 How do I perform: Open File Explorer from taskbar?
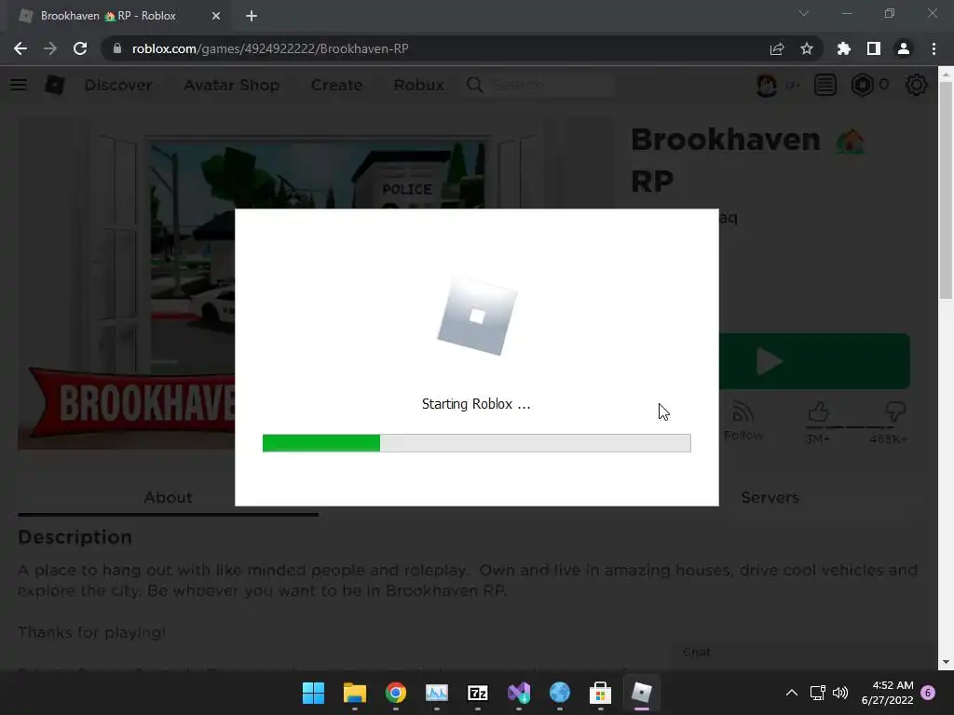355,693
